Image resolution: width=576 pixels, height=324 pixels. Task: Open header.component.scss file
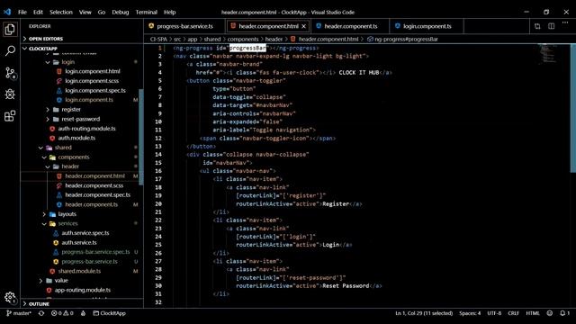[94, 185]
